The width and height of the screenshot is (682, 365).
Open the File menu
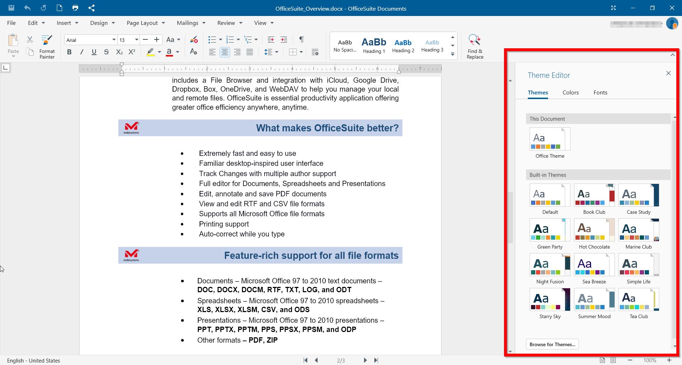pyautogui.click(x=11, y=23)
